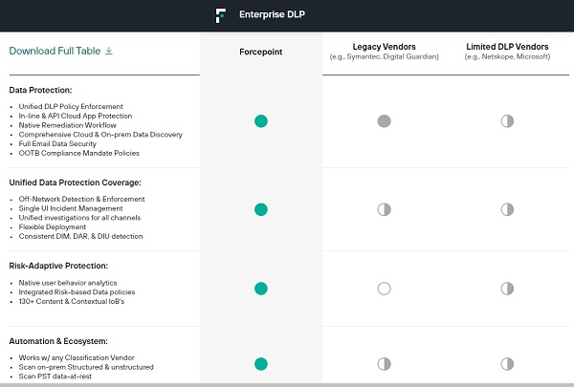Click 'In-line & API Cloud App Protection' bullet
The height and width of the screenshot is (387, 574).
[76, 116]
